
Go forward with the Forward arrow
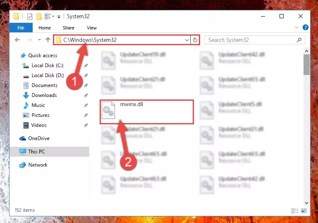(30, 40)
